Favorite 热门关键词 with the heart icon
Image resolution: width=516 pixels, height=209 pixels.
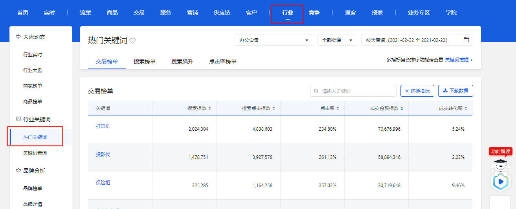point(133,41)
